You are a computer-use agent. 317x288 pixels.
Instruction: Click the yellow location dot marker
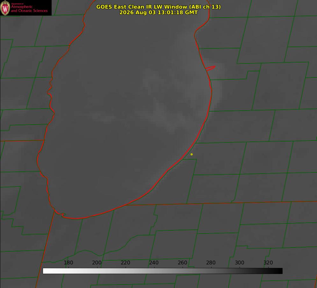(192, 154)
